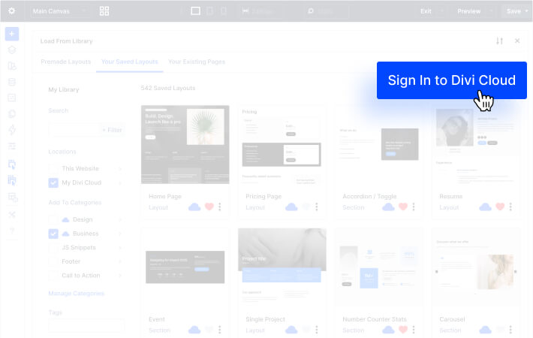Open three-dot menu on Single Project card
Image resolution: width=533 pixels, height=338 pixels.
click(317, 330)
